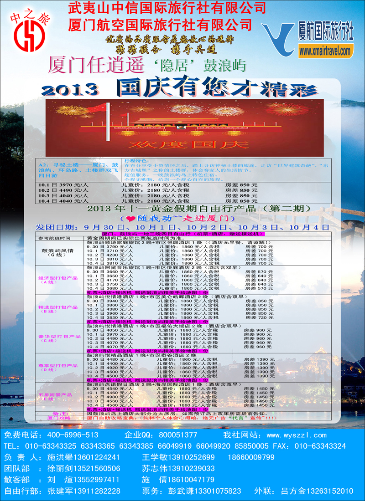Select the 尊享型打包产品 (D线) cell
Viewport: 365px width, 501px height.
60,368
